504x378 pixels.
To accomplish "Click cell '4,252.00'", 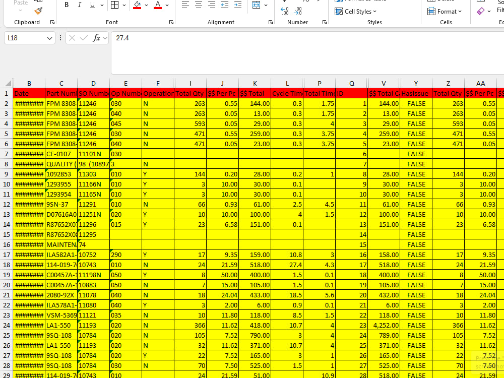I will click(x=384, y=325).
